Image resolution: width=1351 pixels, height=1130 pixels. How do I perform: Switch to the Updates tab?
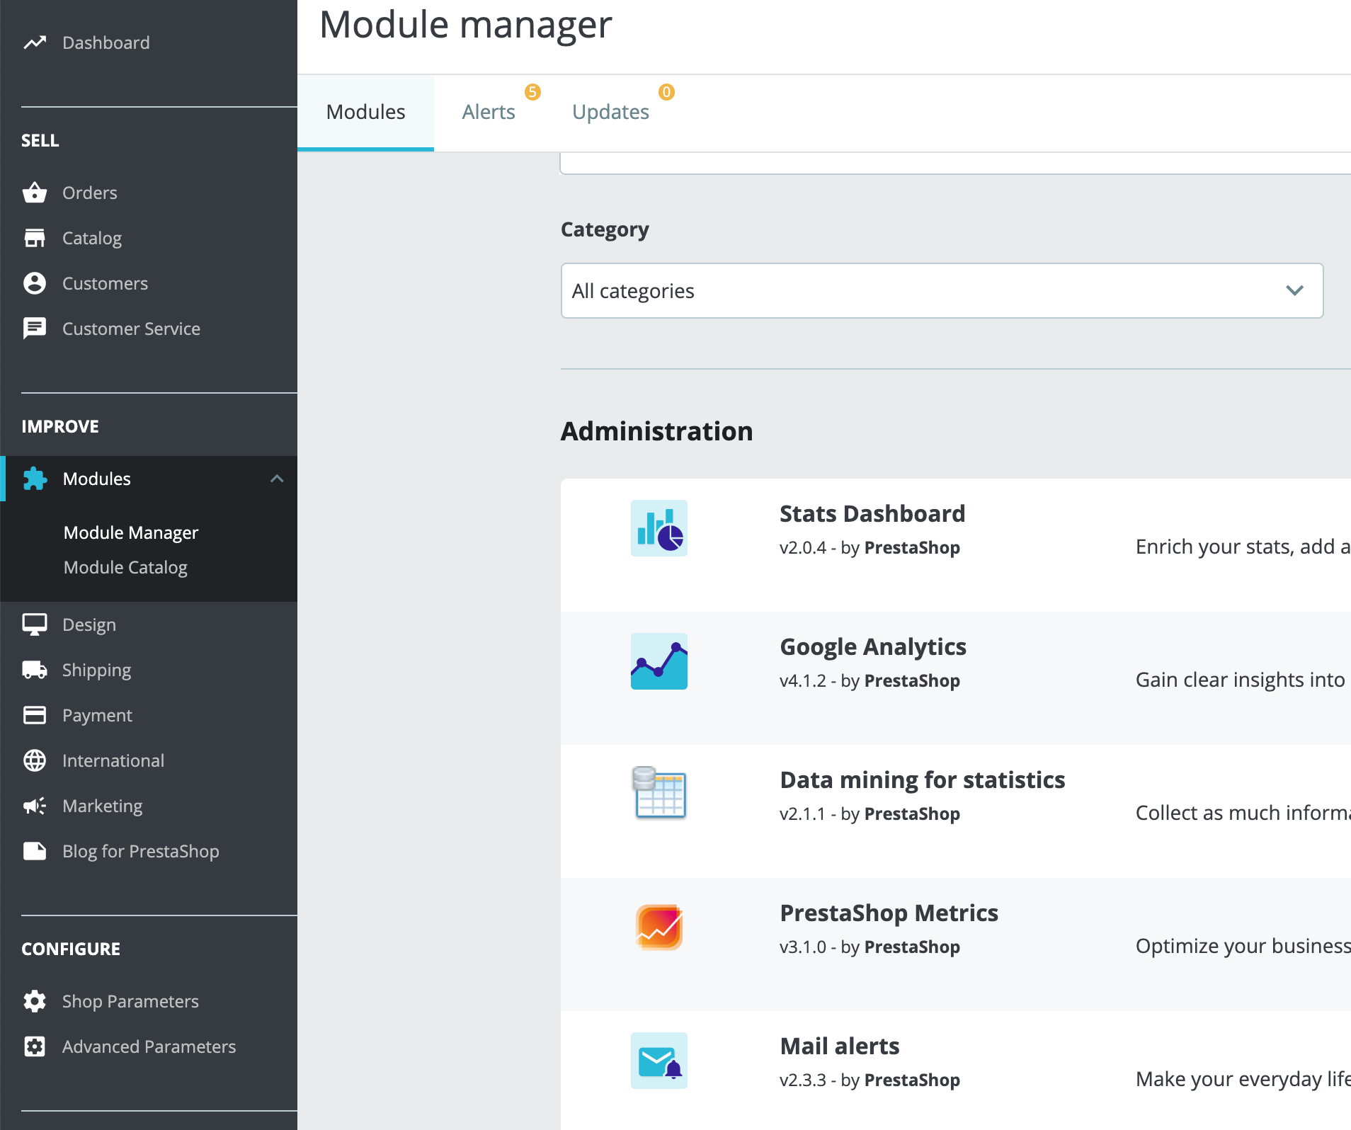[610, 112]
